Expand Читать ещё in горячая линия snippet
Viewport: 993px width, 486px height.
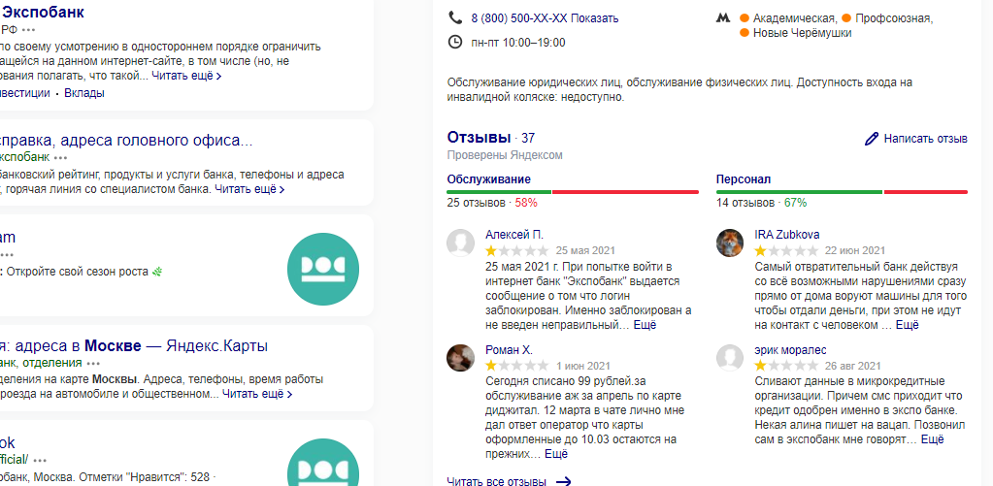click(x=249, y=188)
